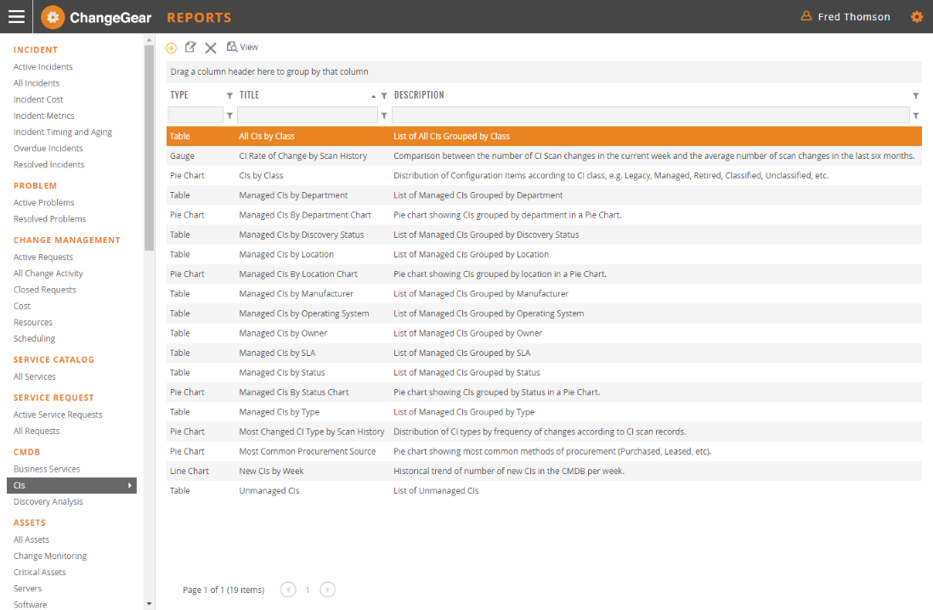933x610 pixels.
Task: Click the edit report pencil icon
Action: [190, 48]
